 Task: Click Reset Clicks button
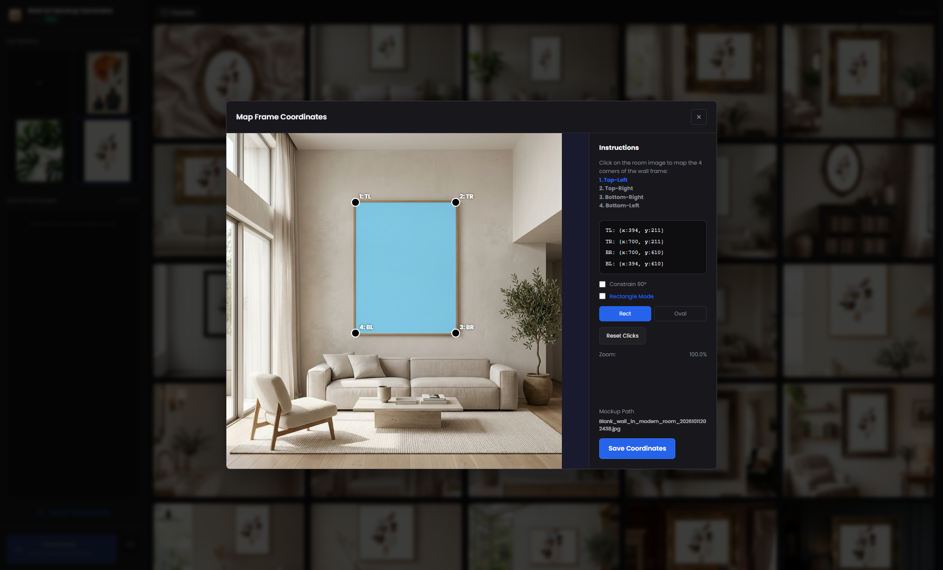(x=622, y=336)
